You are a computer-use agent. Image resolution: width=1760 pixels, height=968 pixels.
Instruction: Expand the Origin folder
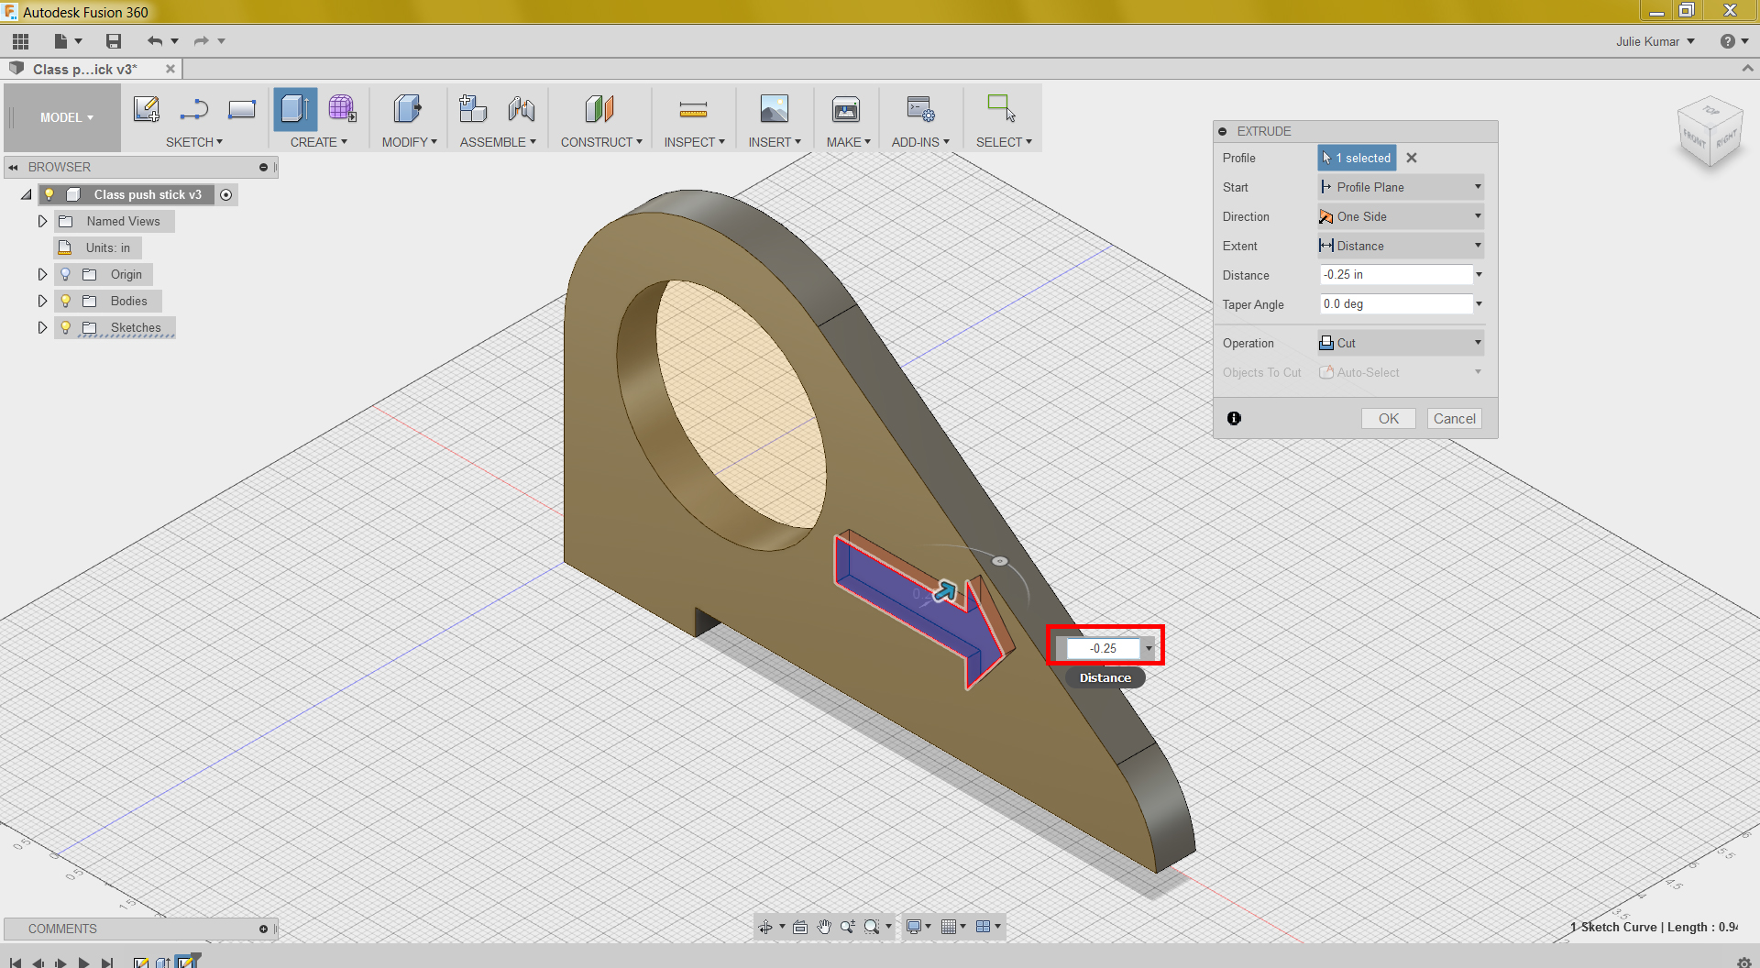[x=42, y=274]
